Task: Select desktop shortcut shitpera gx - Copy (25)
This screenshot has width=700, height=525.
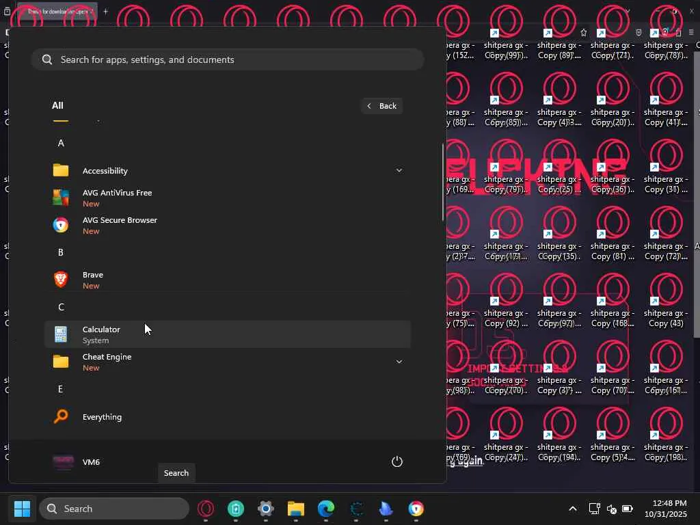Action: [559, 167]
